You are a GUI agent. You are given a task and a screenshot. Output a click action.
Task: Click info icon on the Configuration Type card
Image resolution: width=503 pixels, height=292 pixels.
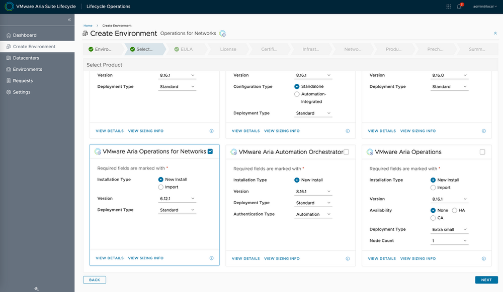(x=348, y=131)
